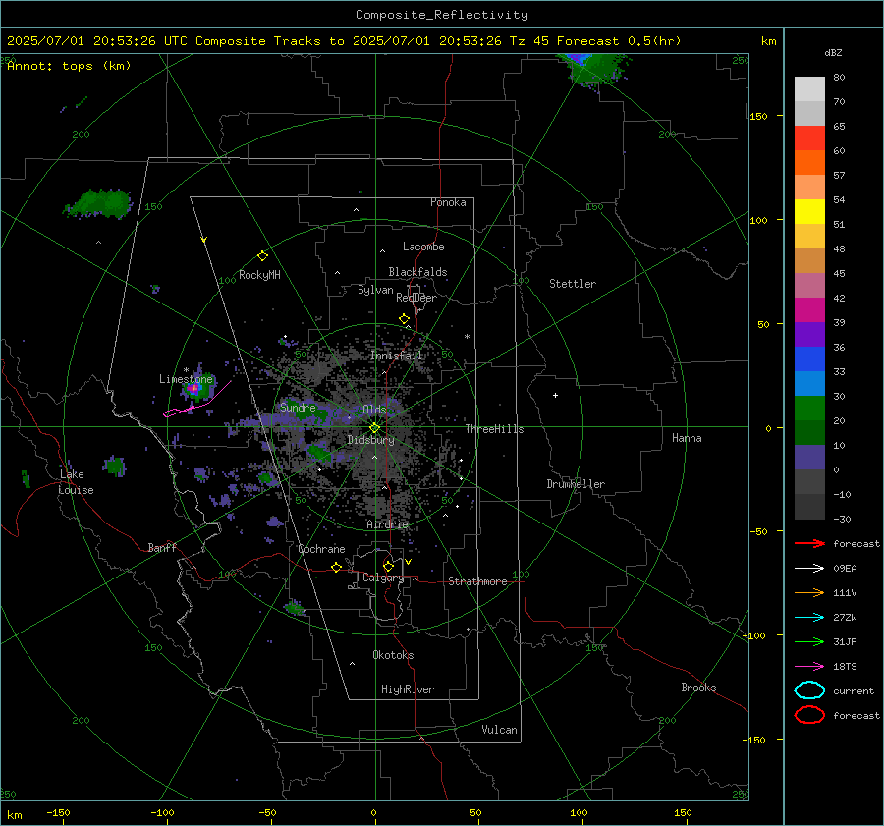Click the yellow diamond marker near RedDeer
The height and width of the screenshot is (826, 884).
click(x=404, y=319)
